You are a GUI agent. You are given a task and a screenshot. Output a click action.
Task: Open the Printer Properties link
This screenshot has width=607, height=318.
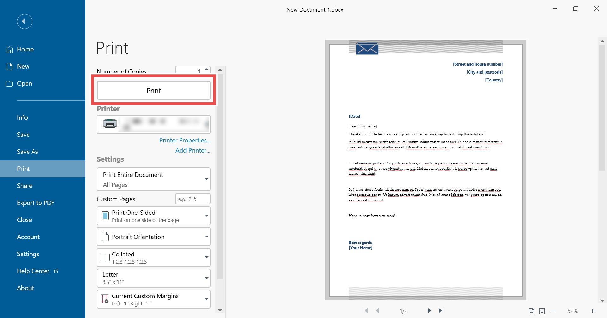coord(185,140)
